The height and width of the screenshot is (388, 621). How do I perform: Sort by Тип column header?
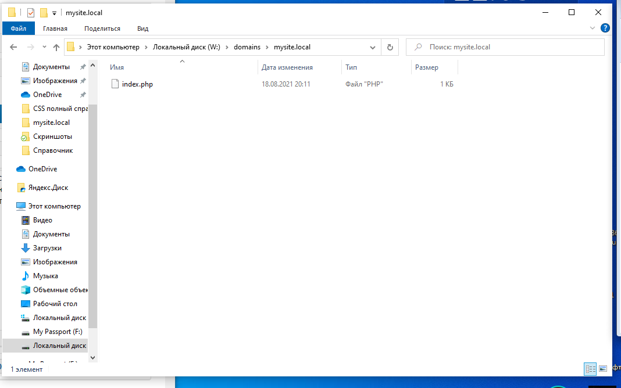coord(351,67)
